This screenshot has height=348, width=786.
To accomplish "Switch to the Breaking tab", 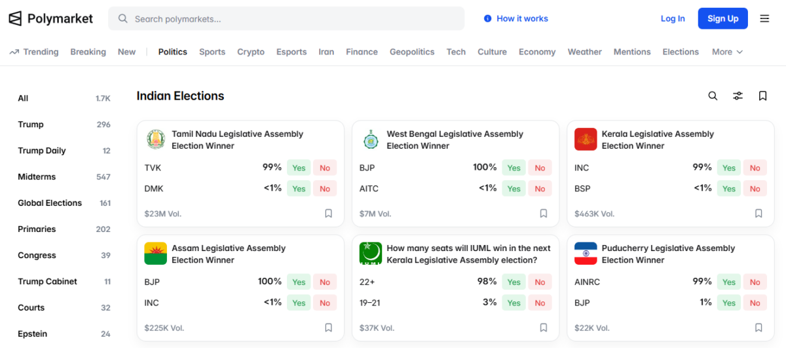I will click(88, 52).
